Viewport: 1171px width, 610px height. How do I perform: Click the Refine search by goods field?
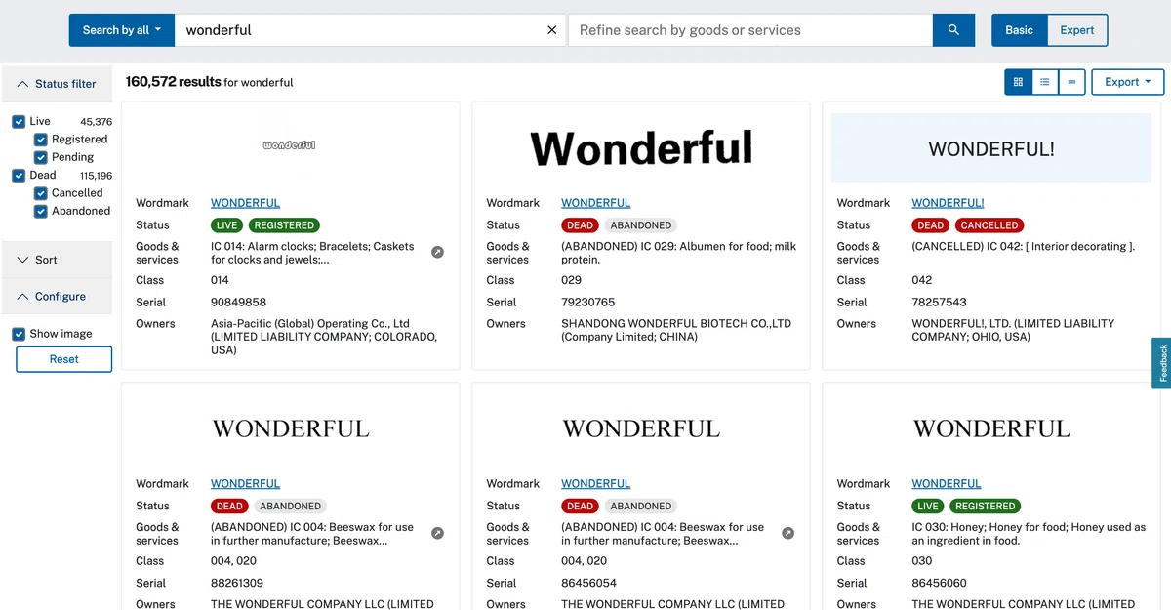(750, 30)
